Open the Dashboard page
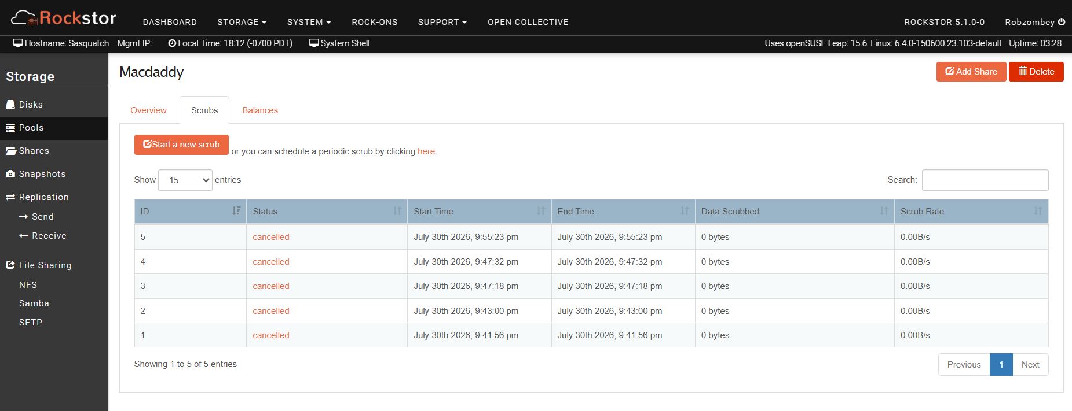The height and width of the screenshot is (411, 1072). coord(170,22)
